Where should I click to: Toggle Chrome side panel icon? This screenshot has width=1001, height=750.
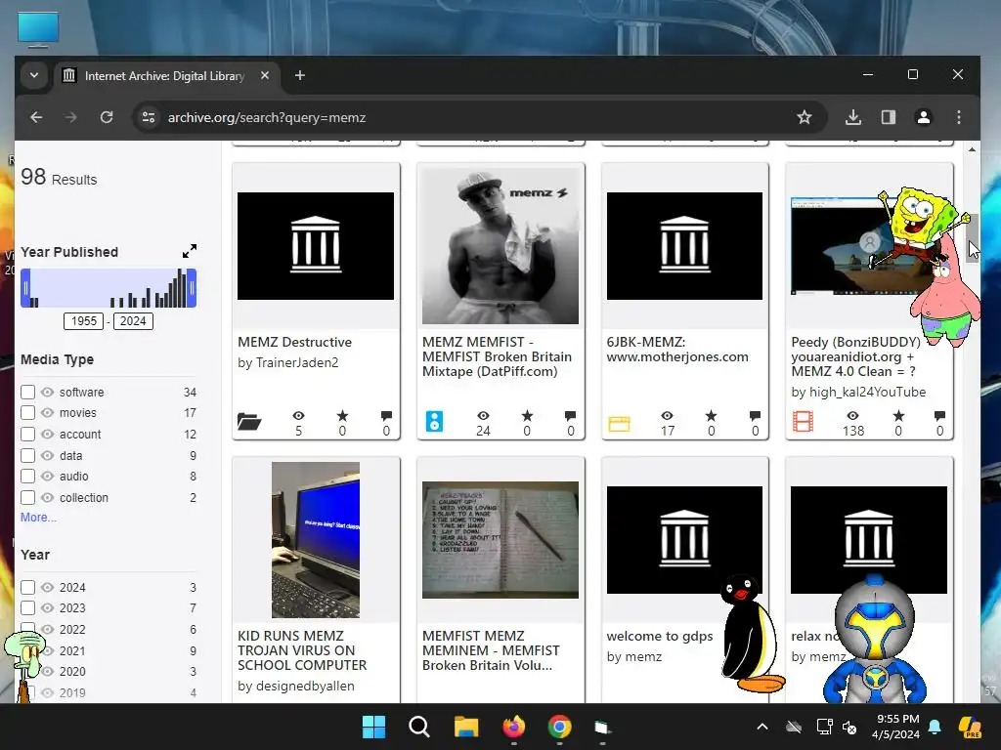click(888, 117)
